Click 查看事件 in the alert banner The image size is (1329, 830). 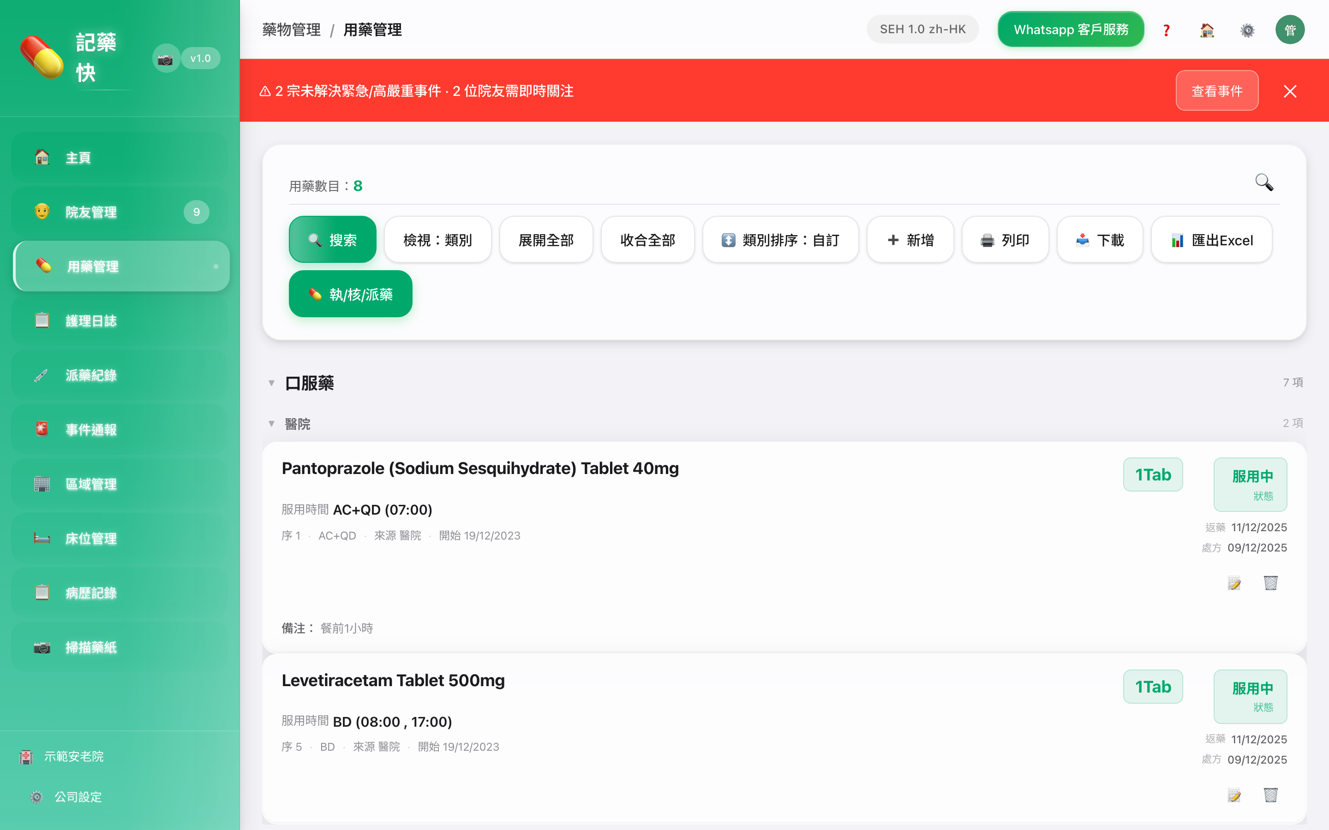pyautogui.click(x=1217, y=91)
